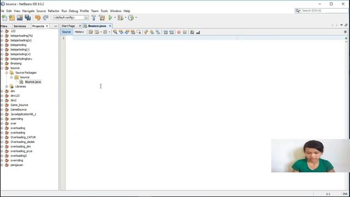The width and height of the screenshot is (350, 197).
Task: Create a new file from the main toolbar
Action: pyautogui.click(x=4, y=18)
